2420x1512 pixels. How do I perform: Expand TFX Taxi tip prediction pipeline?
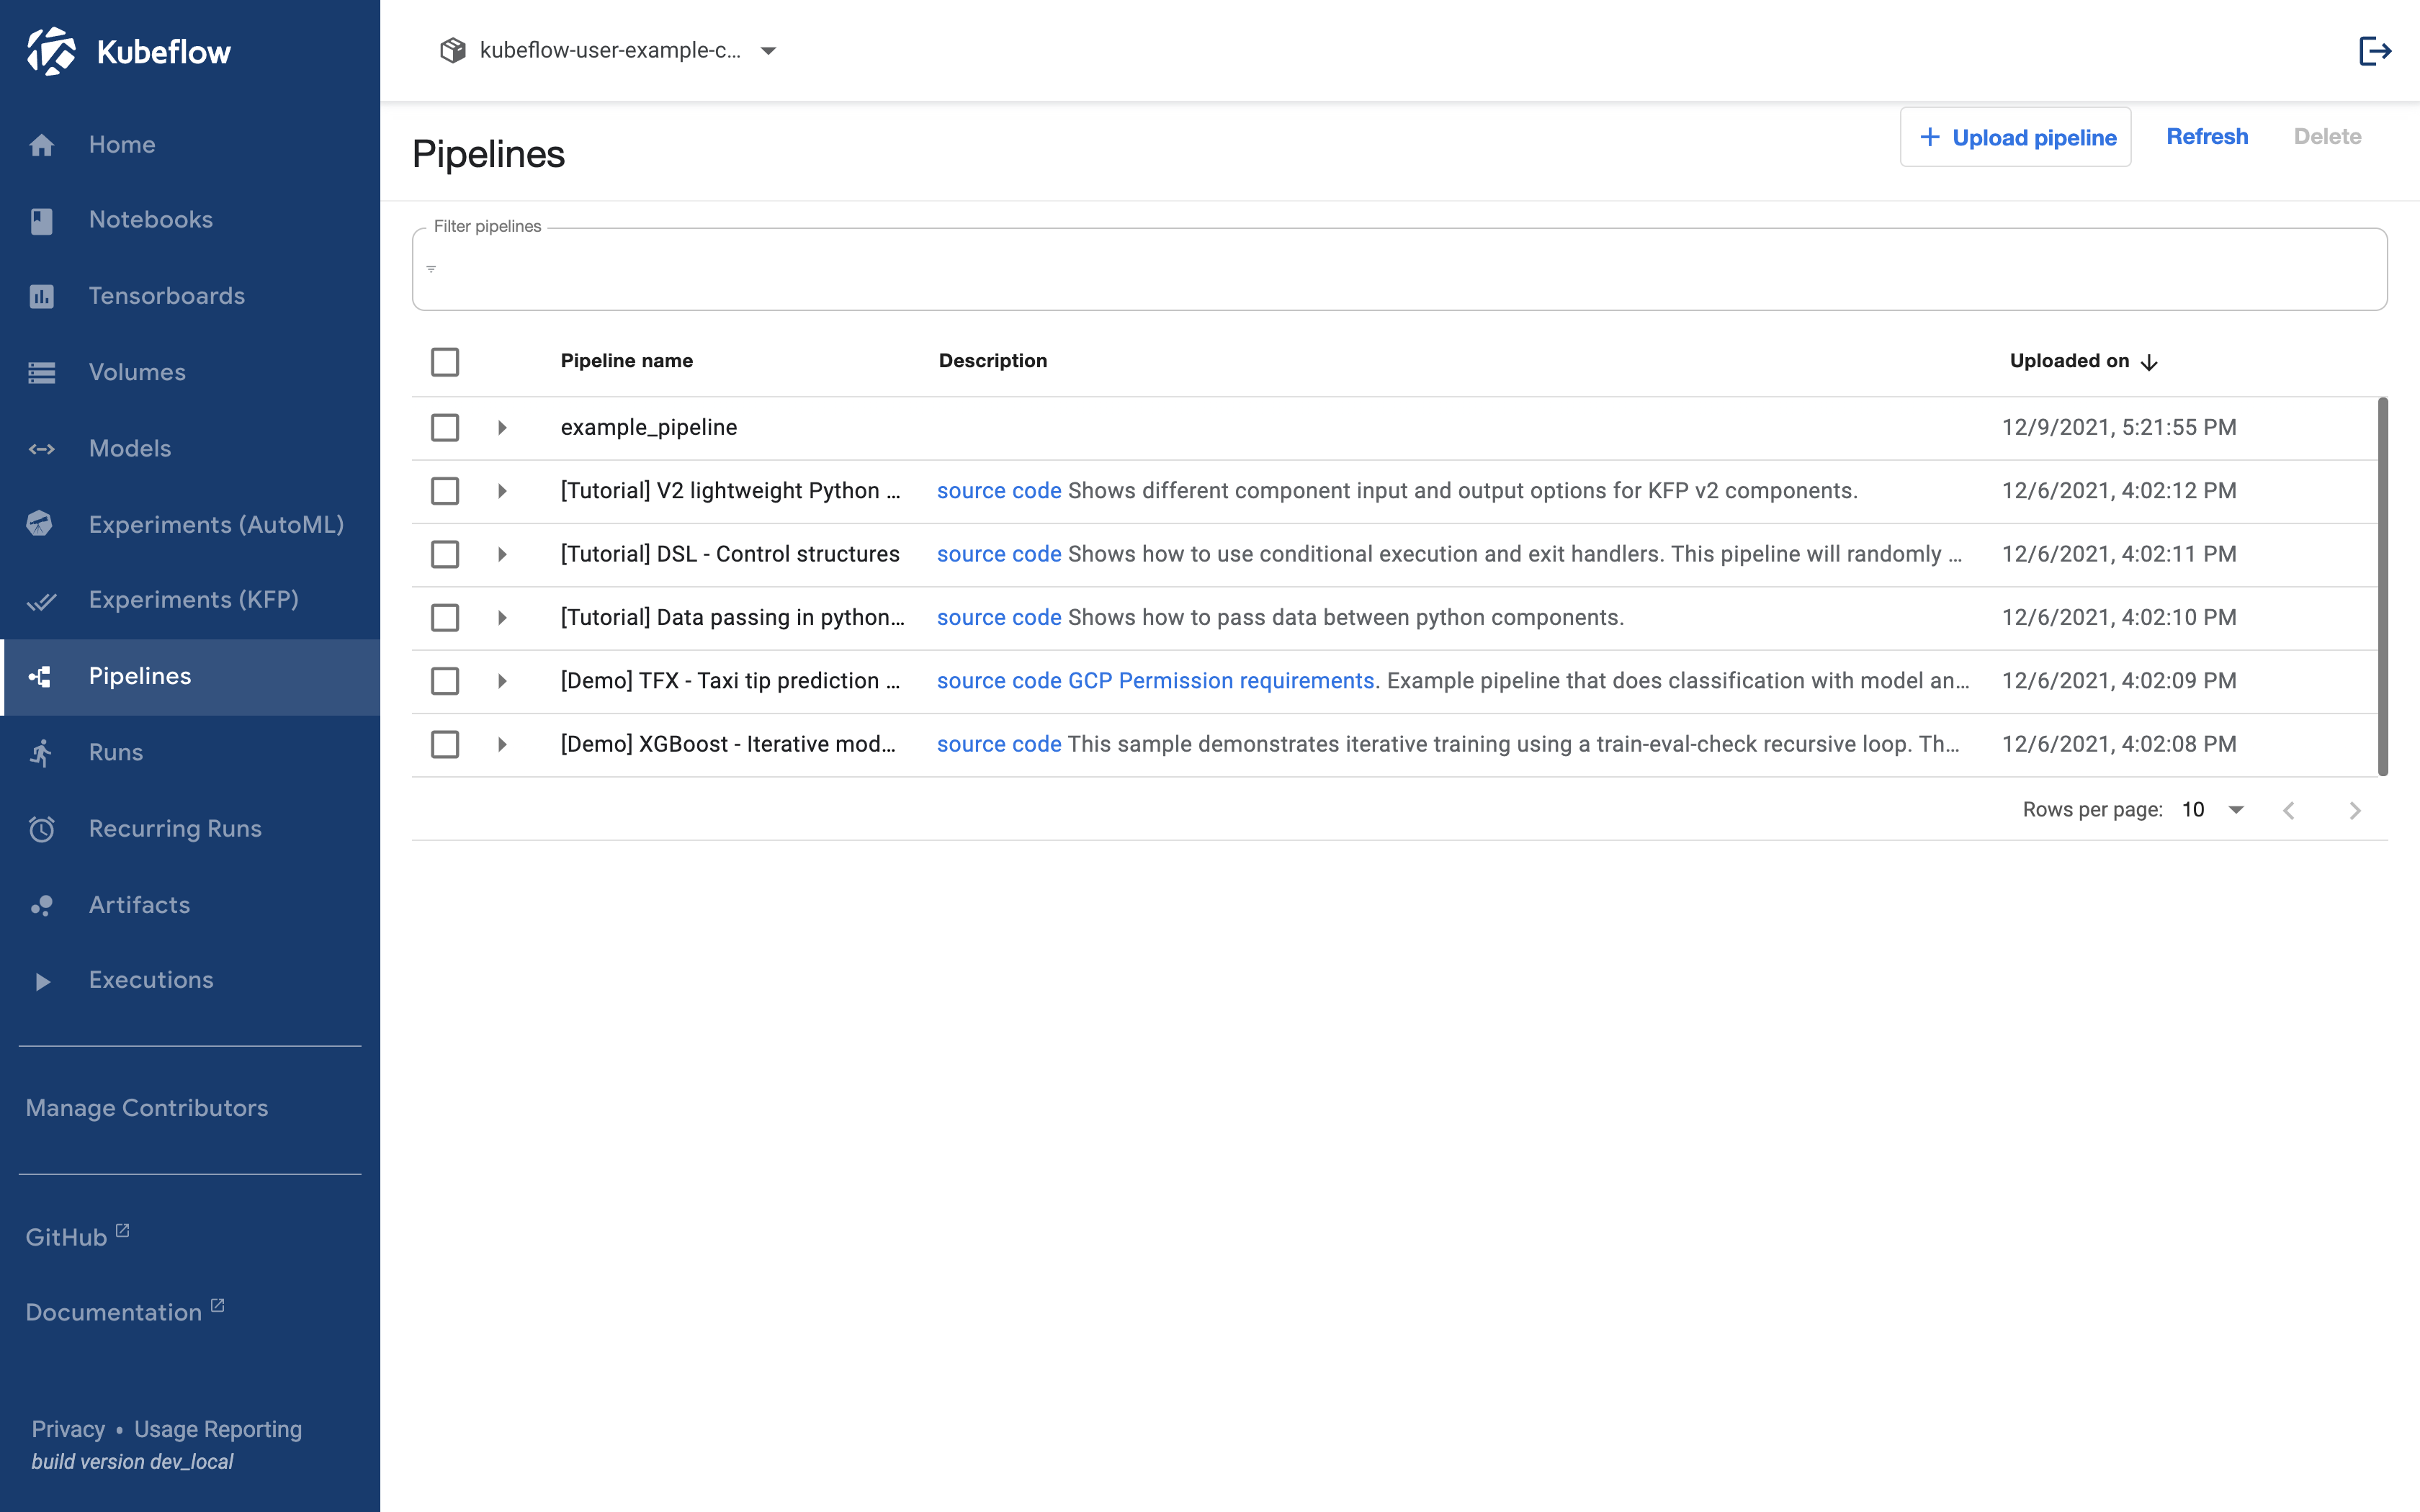(502, 680)
